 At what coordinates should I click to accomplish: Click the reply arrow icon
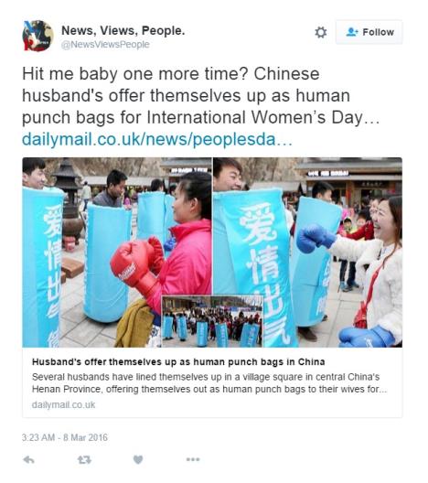[28, 460]
